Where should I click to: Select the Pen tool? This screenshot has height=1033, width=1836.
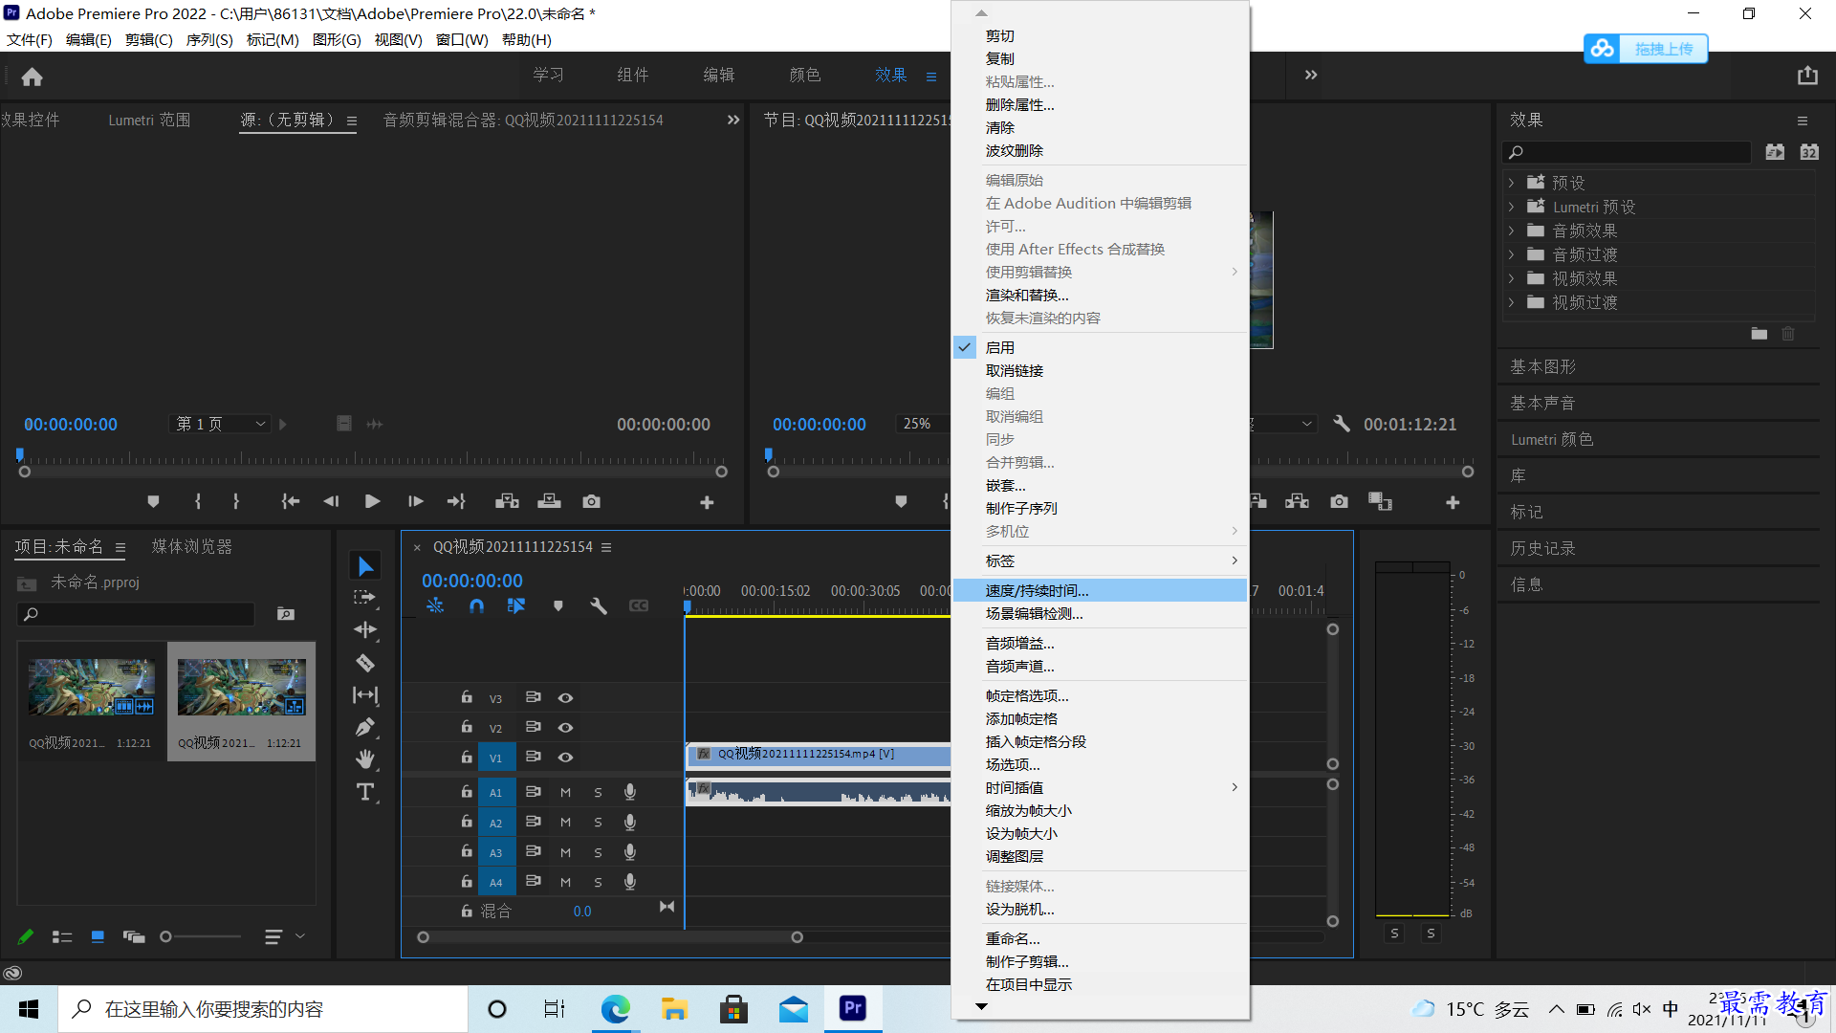pyautogui.click(x=365, y=727)
